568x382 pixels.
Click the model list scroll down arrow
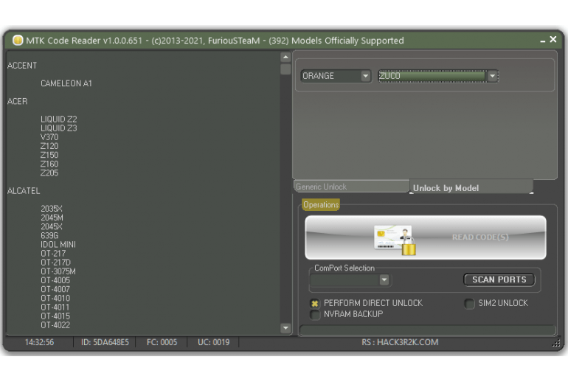pos(285,328)
